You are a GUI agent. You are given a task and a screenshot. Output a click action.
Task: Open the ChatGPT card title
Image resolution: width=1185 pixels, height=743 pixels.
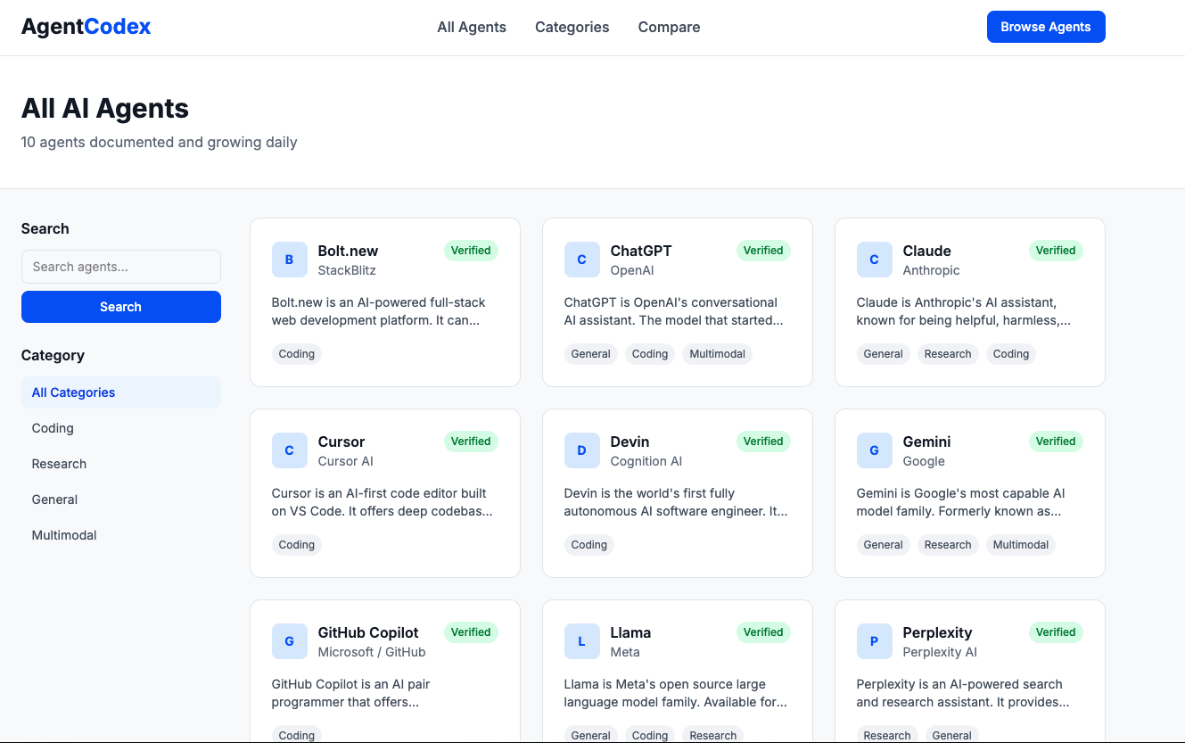pos(641,251)
